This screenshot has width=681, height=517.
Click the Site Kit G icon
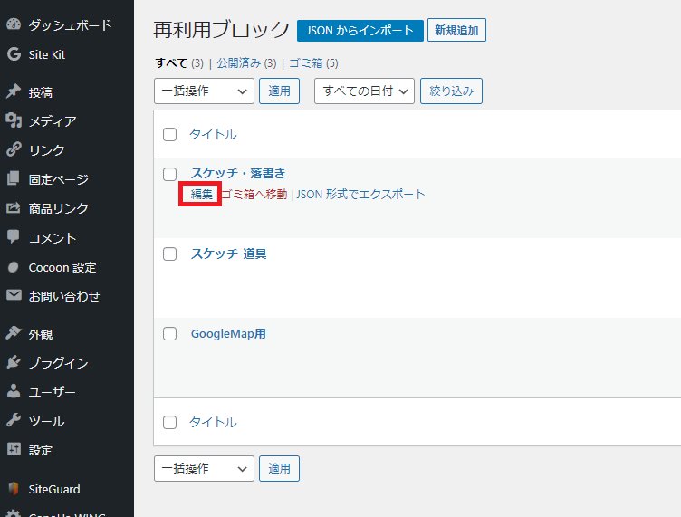click(14, 54)
